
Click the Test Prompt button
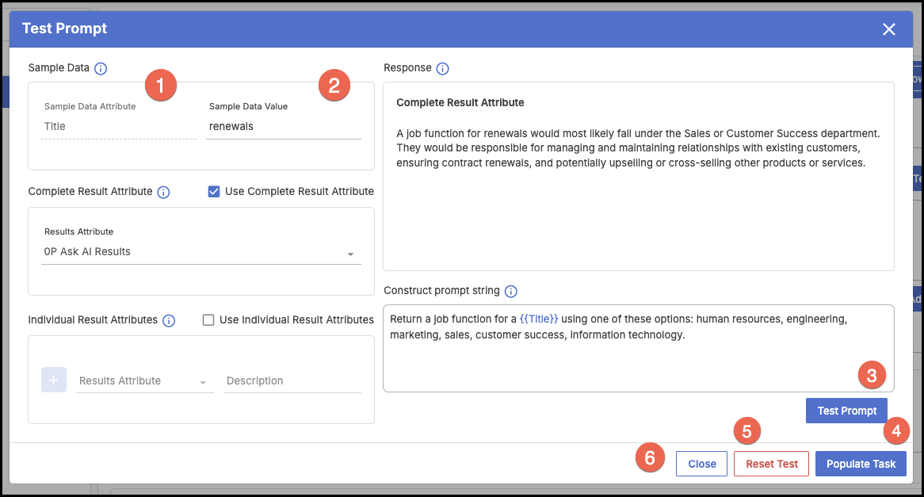tap(846, 411)
